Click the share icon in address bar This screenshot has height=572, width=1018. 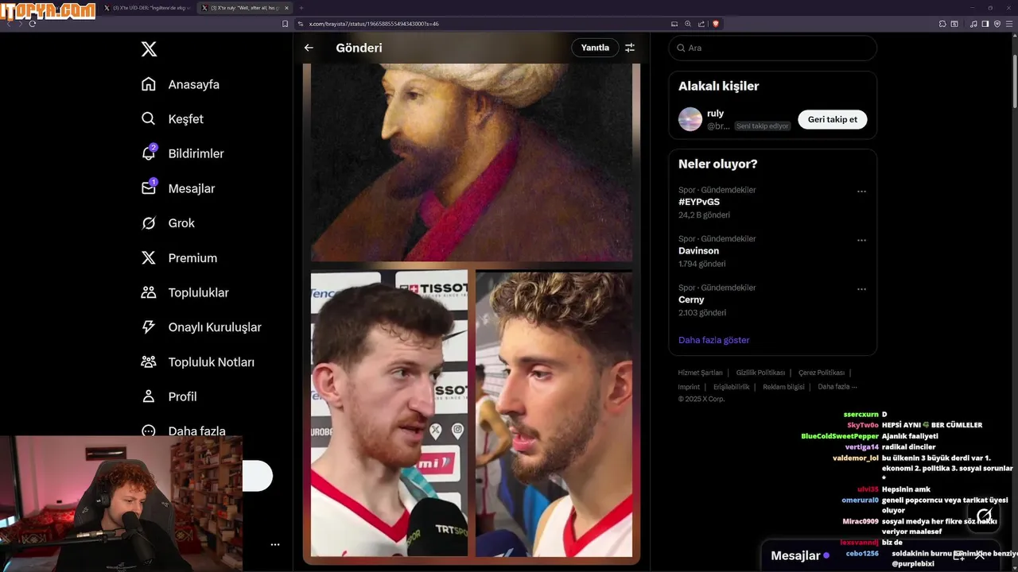click(x=701, y=24)
